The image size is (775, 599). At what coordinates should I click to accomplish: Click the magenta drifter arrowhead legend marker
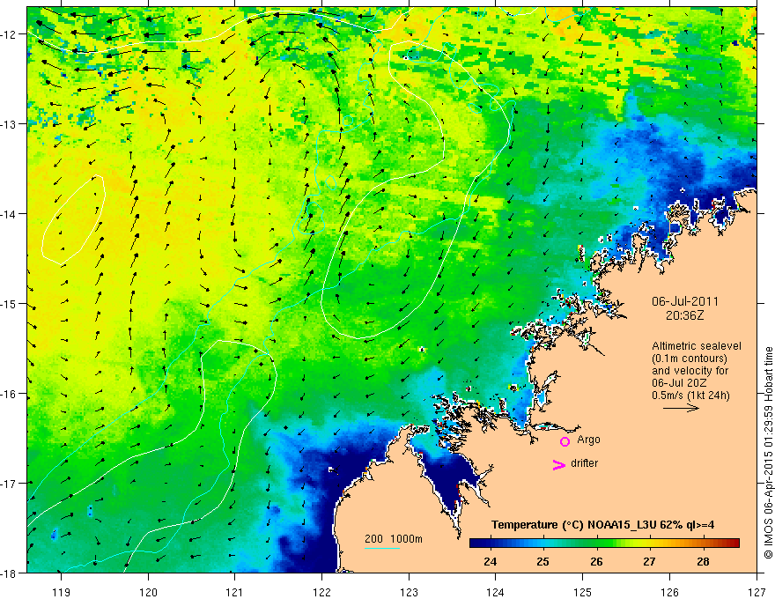tap(559, 464)
